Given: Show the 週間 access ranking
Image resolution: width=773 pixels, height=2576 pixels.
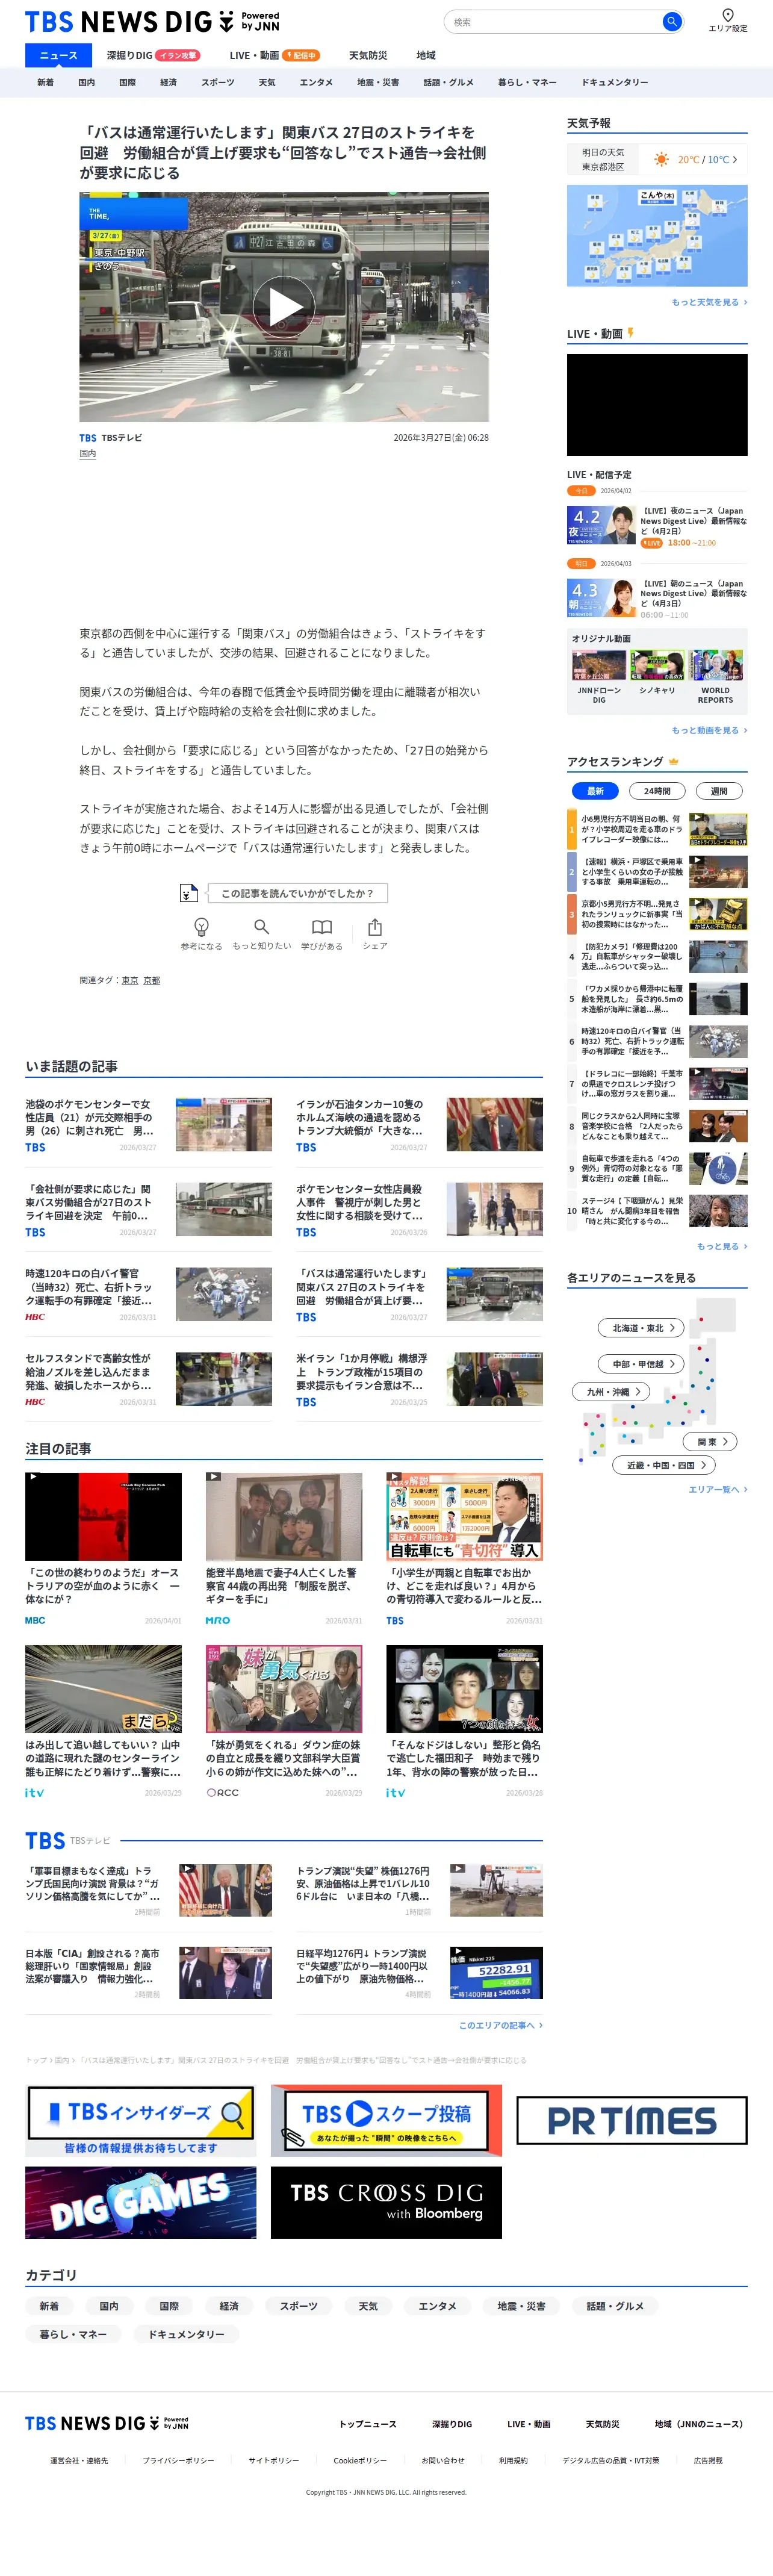Looking at the screenshot, I should [719, 791].
